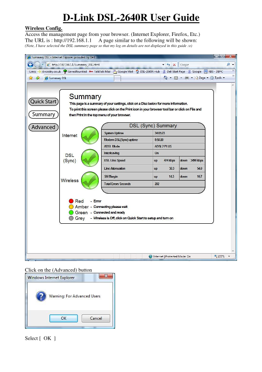Screen dimensions: 262x372
Task: Open the Page menu dropdown
Action: (201, 78)
